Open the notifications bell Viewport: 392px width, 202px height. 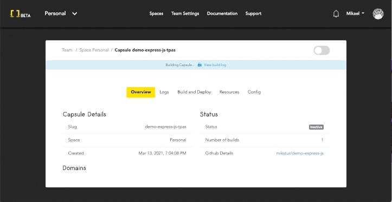[336, 14]
